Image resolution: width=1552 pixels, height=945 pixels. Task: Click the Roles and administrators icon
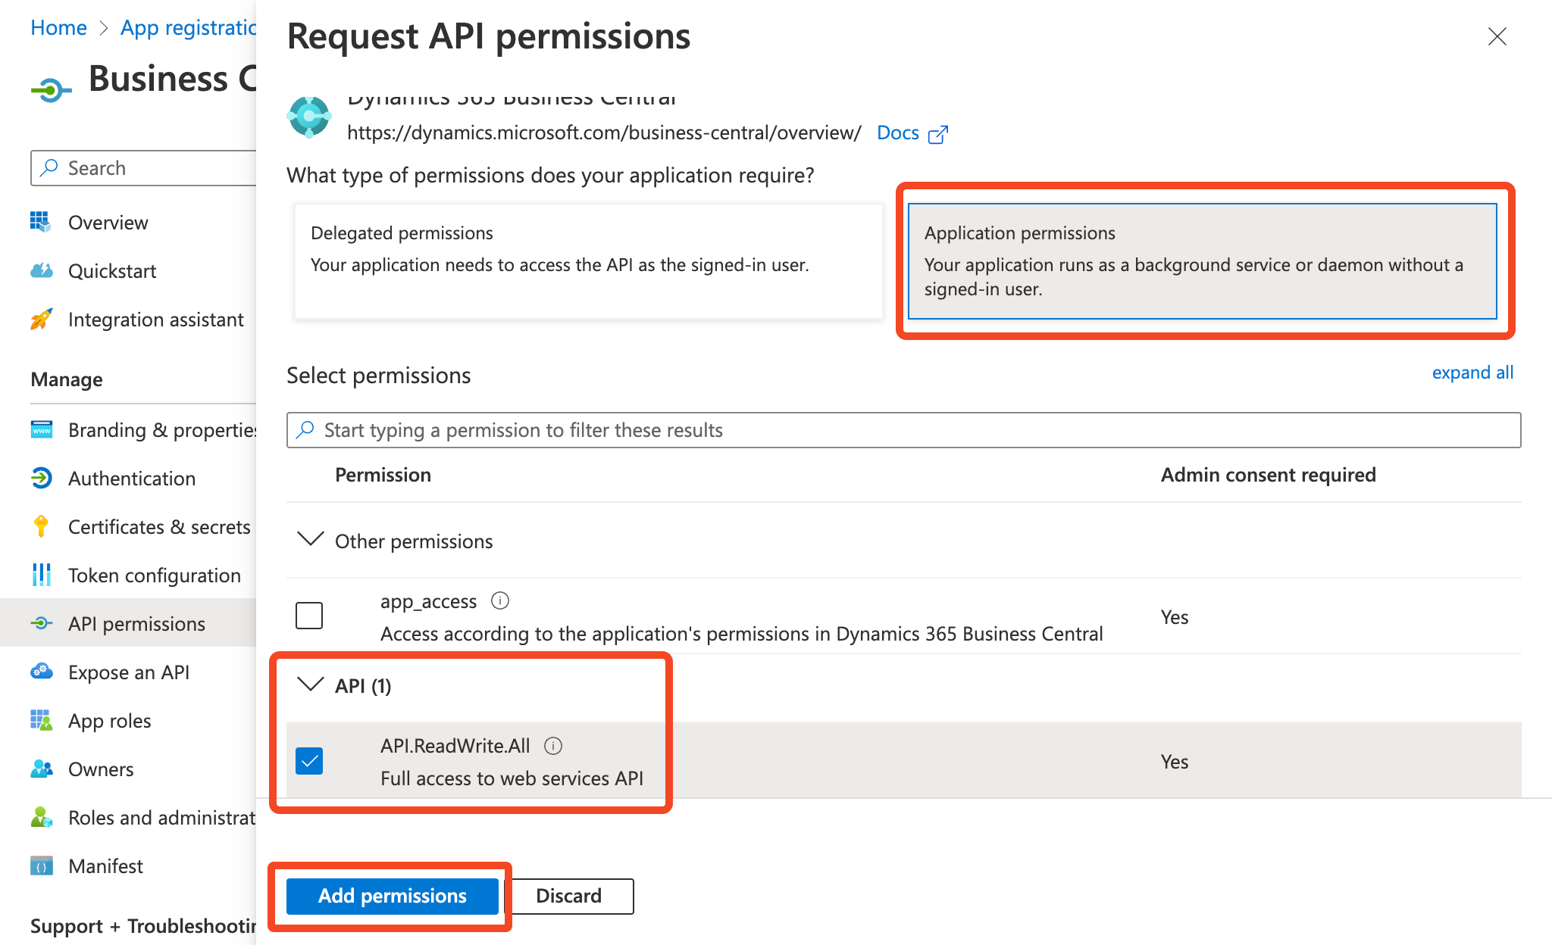coord(41,817)
